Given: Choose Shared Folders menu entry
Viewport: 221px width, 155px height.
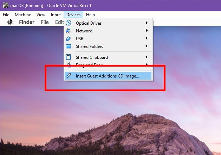Looking at the screenshot, I should coord(108,46).
